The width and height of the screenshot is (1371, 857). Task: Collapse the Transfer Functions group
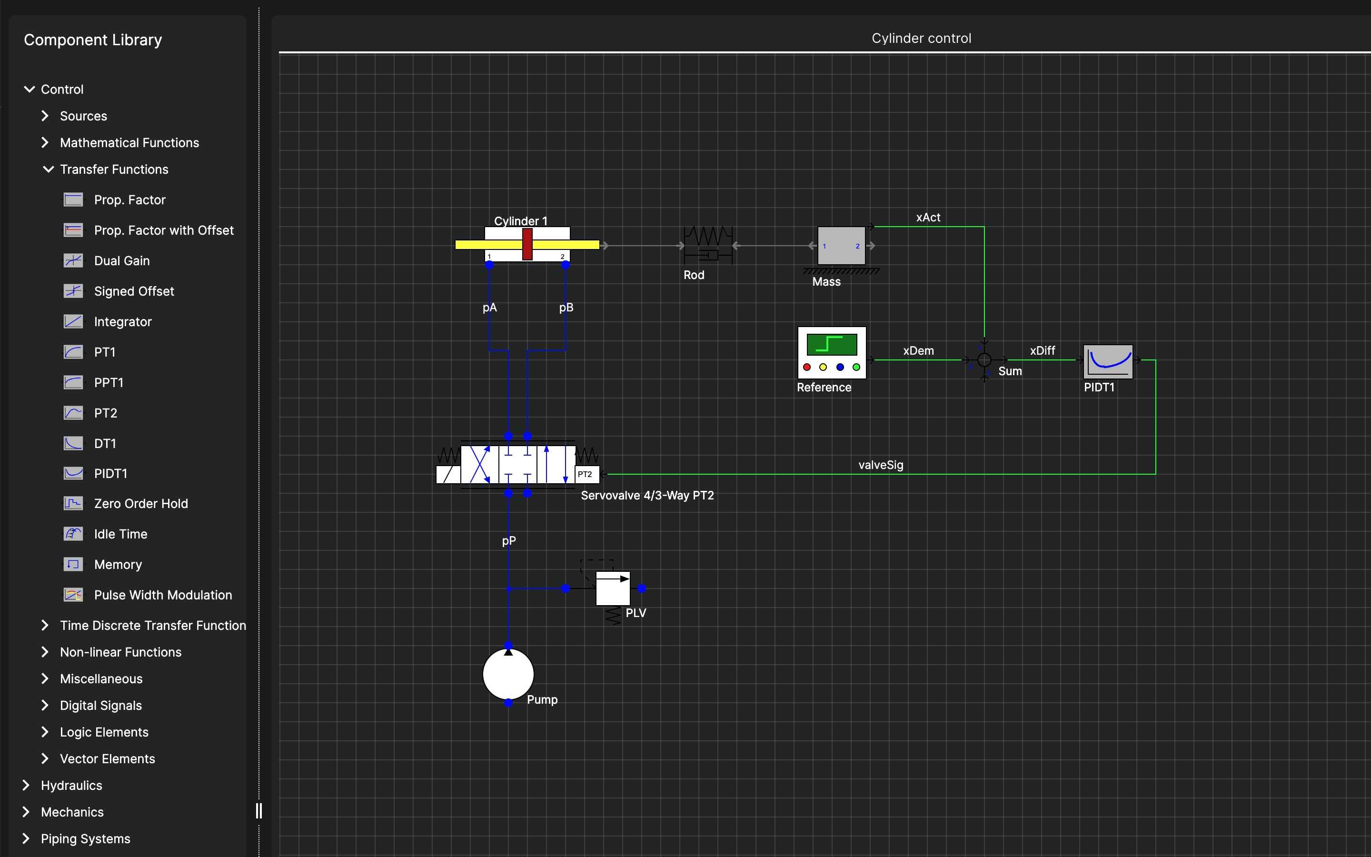pyautogui.click(x=49, y=169)
